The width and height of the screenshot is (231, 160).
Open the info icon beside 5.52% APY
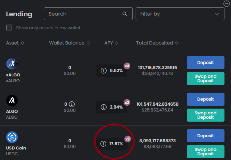pos(104,71)
